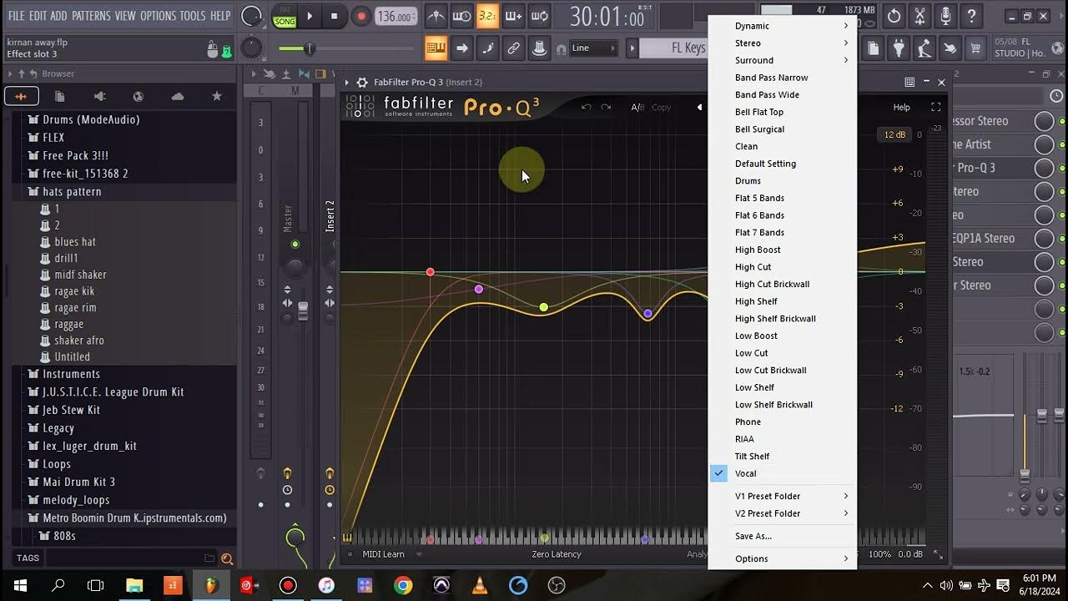1068x601 pixels.
Task: Toggle overdub recording icon
Action: click(x=513, y=16)
